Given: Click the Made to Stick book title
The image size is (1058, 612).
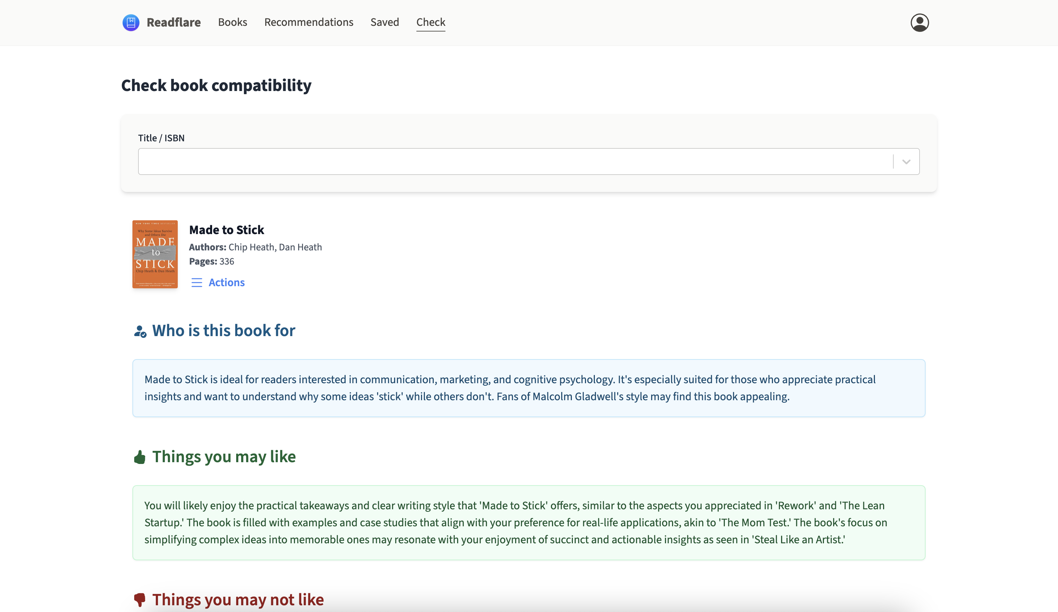Looking at the screenshot, I should 226,230.
